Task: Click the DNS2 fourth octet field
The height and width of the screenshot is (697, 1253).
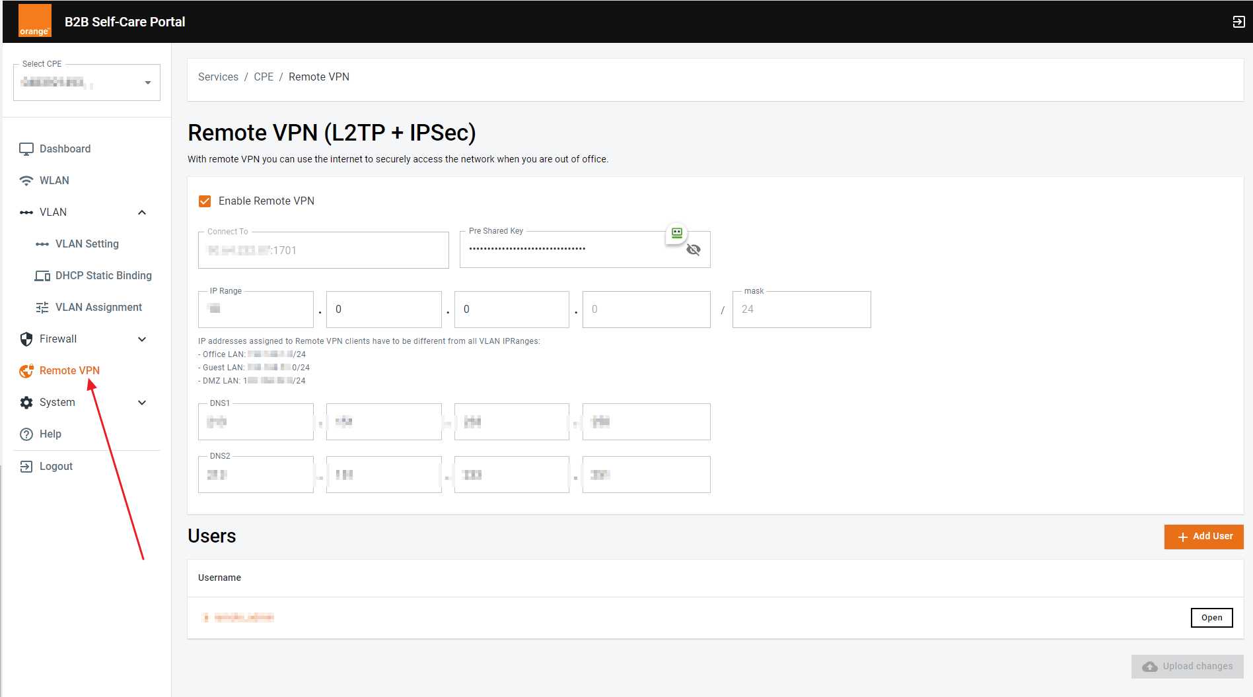Action: [x=647, y=475]
